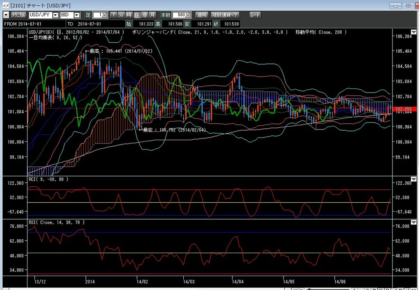Click the red current price marker 102.056
This screenshot has width=419, height=290.
click(x=405, y=109)
